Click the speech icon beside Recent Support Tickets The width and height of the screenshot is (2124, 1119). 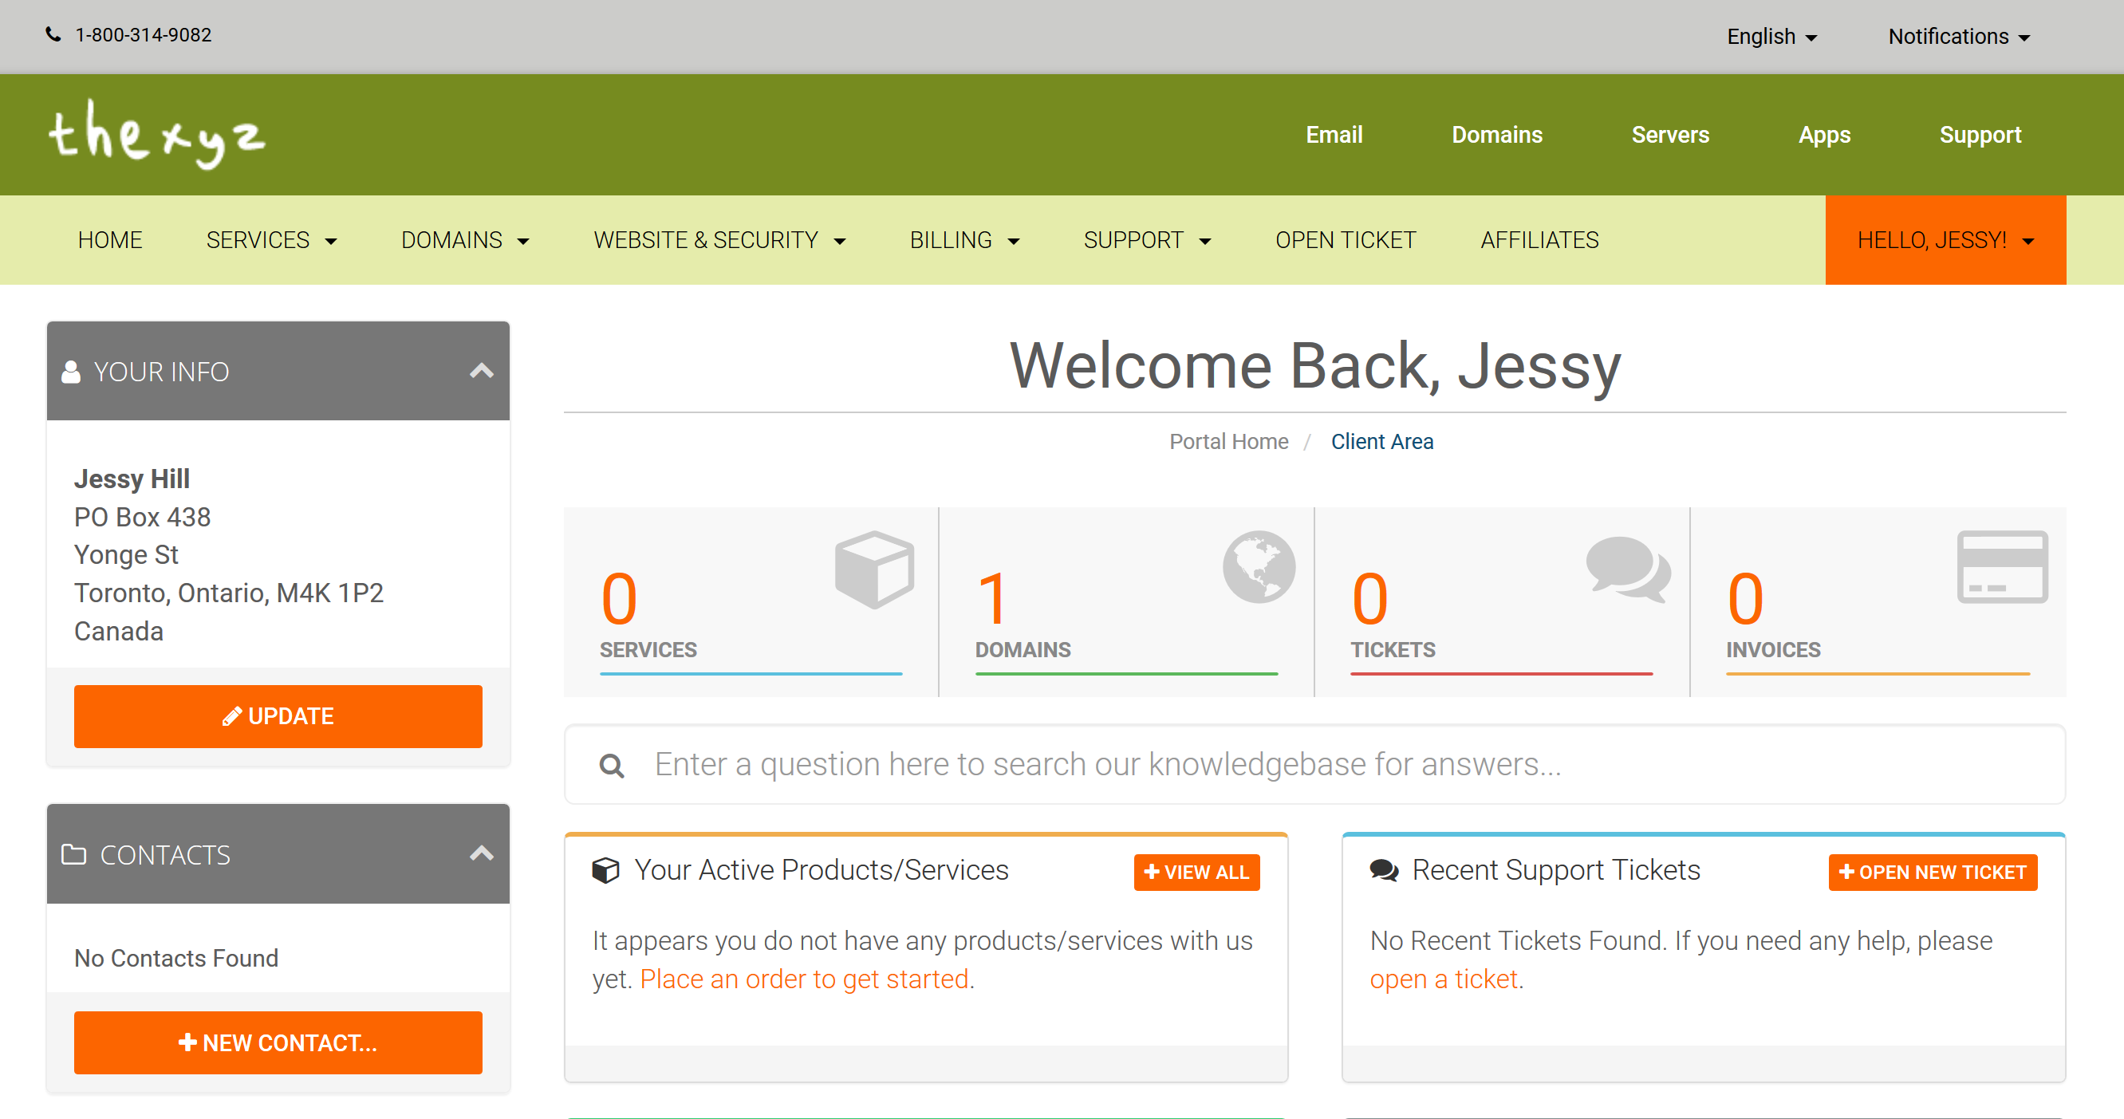[x=1384, y=869]
